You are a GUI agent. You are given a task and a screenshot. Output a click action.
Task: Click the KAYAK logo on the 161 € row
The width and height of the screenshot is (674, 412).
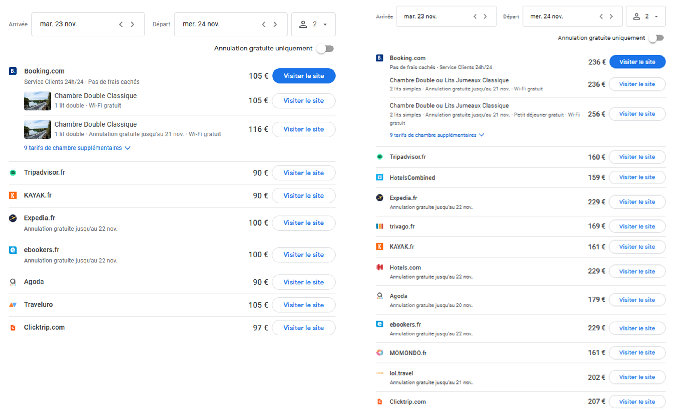click(380, 247)
